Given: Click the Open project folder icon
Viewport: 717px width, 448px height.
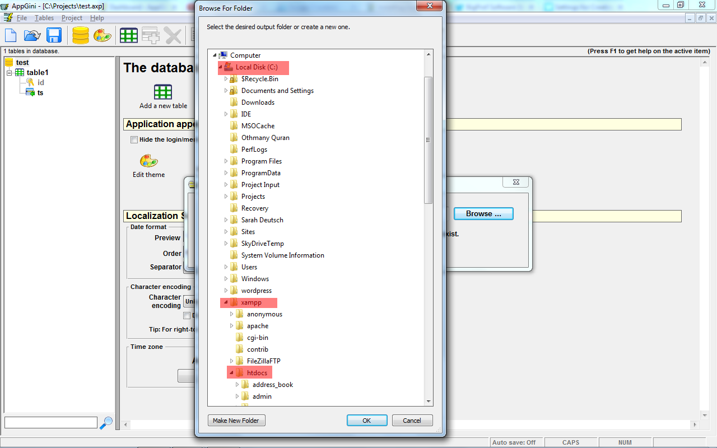Looking at the screenshot, I should point(32,36).
